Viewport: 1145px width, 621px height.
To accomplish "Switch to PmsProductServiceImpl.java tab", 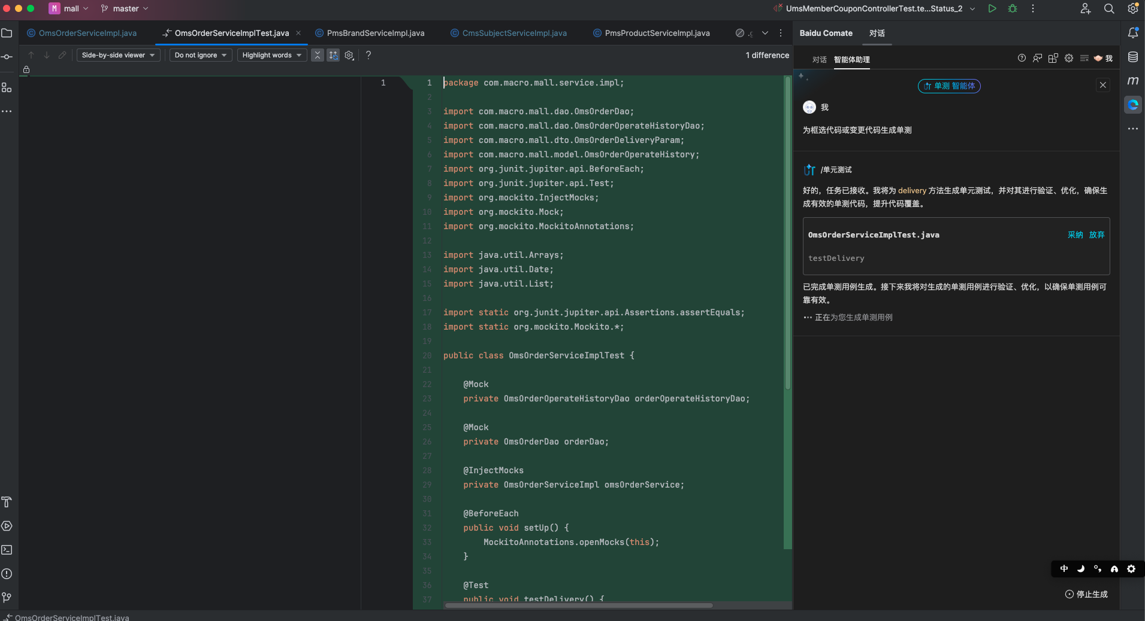I will pyautogui.click(x=651, y=33).
